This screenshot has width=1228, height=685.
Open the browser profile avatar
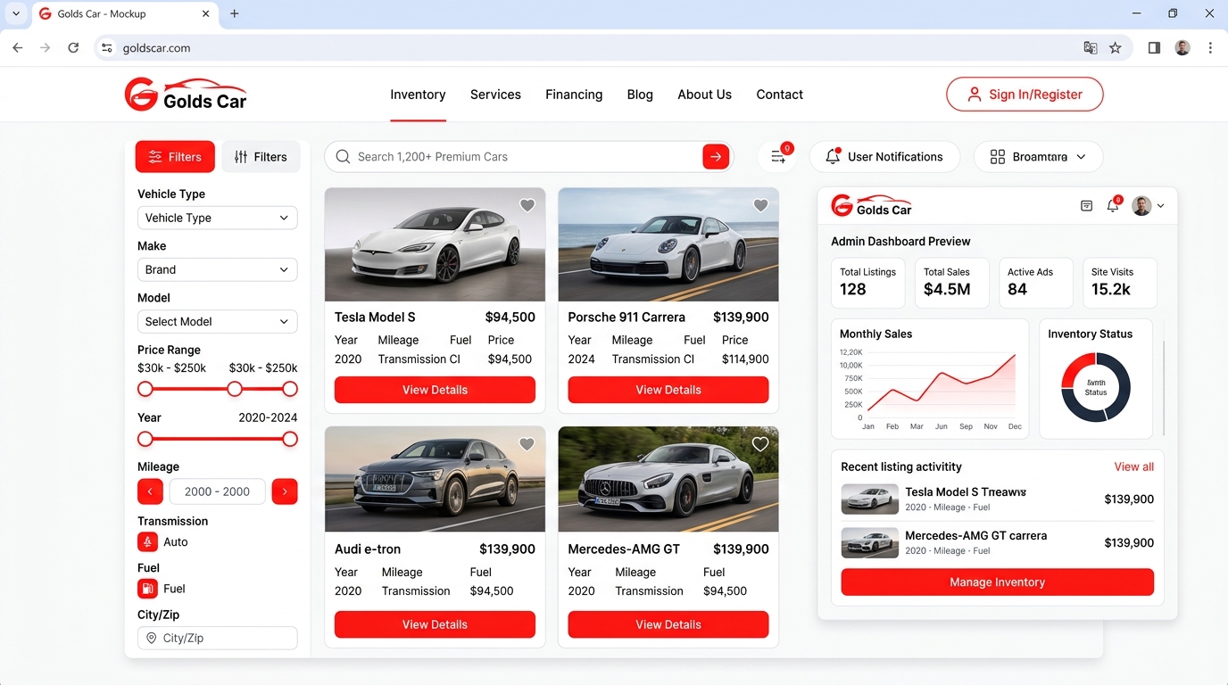coord(1182,48)
